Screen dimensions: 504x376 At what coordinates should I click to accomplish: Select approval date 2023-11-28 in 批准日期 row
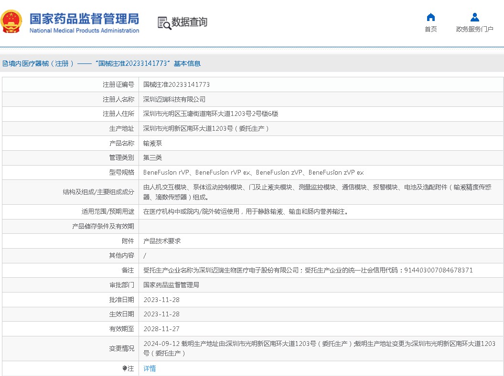[161, 300]
